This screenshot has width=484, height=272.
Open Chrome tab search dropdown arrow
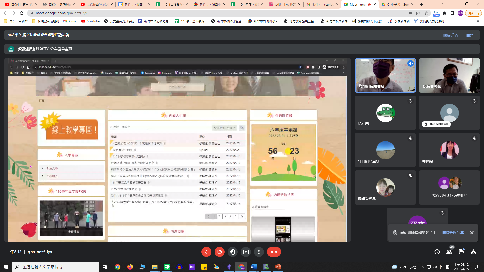point(443,4)
